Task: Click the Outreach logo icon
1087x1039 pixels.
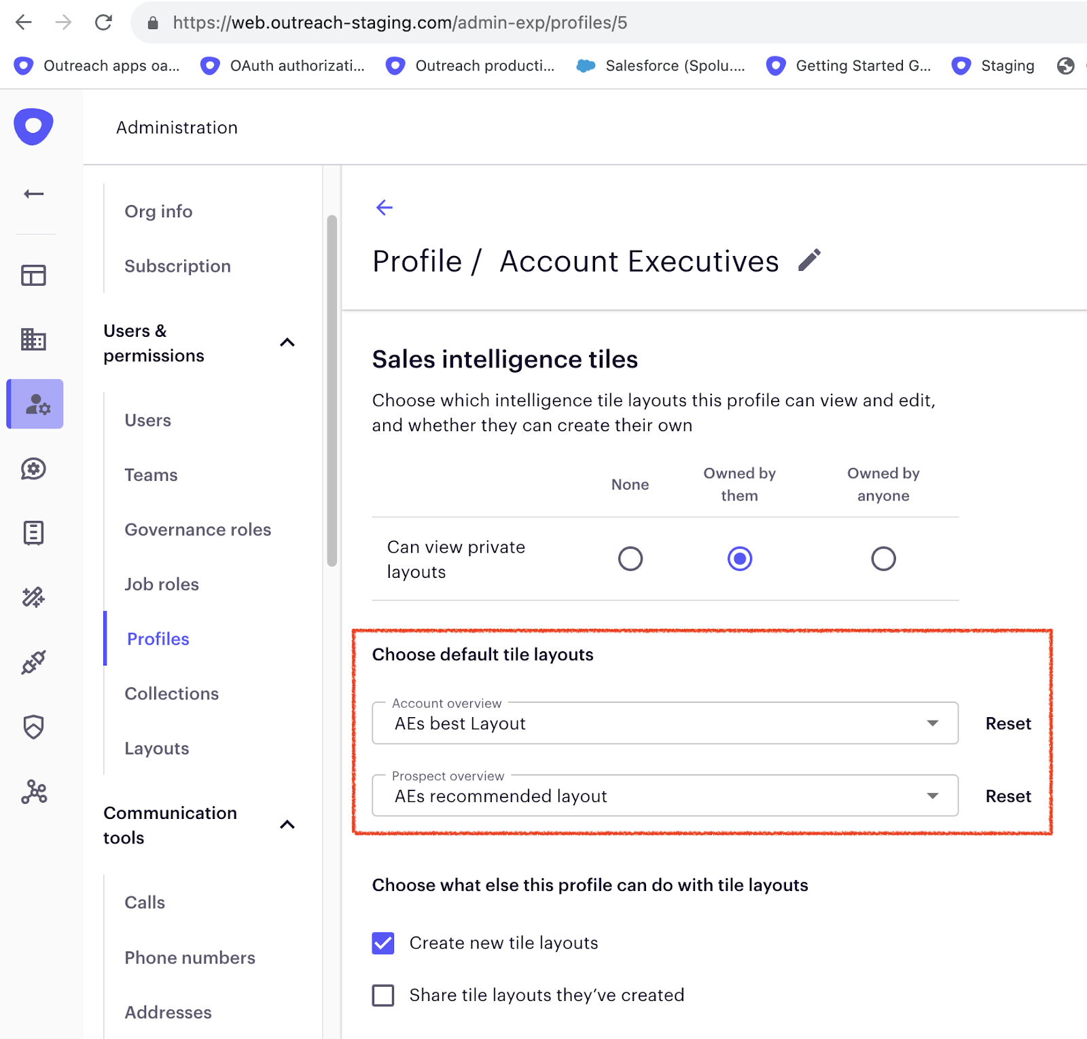Action: tap(33, 126)
